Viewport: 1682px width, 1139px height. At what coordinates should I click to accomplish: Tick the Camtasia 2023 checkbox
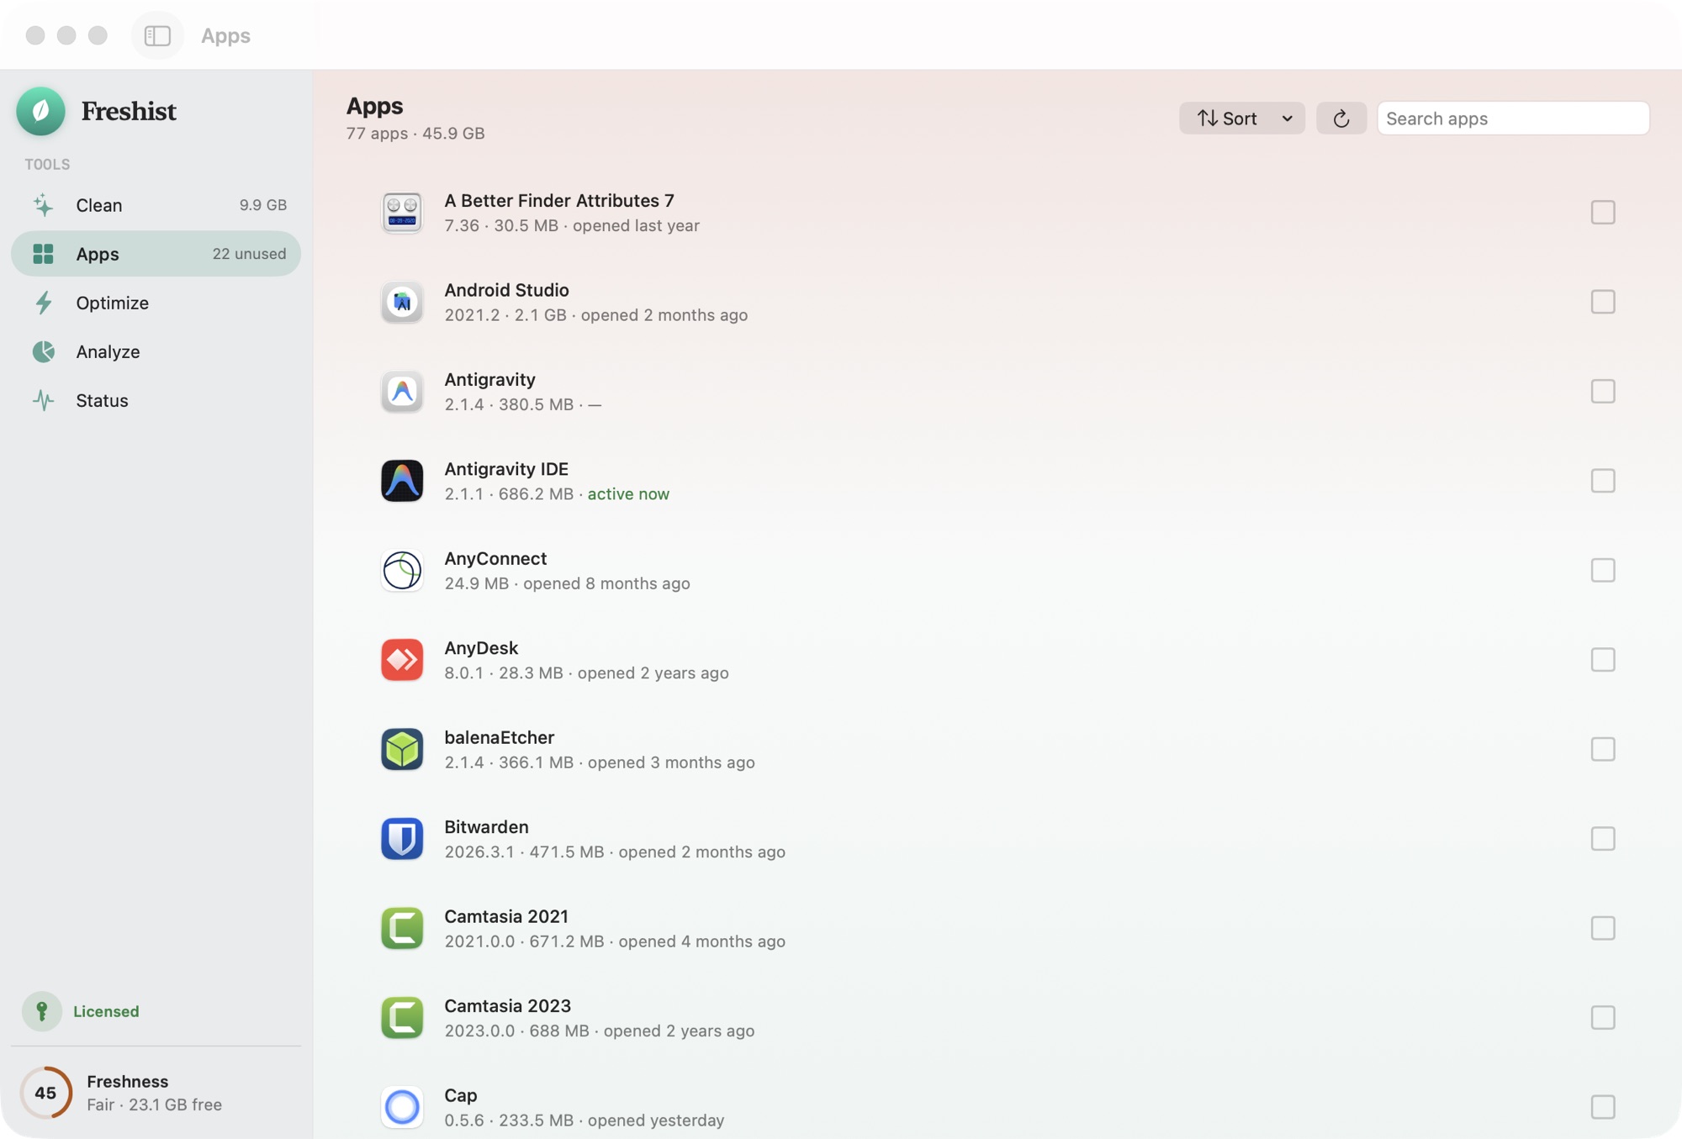tap(1603, 1018)
